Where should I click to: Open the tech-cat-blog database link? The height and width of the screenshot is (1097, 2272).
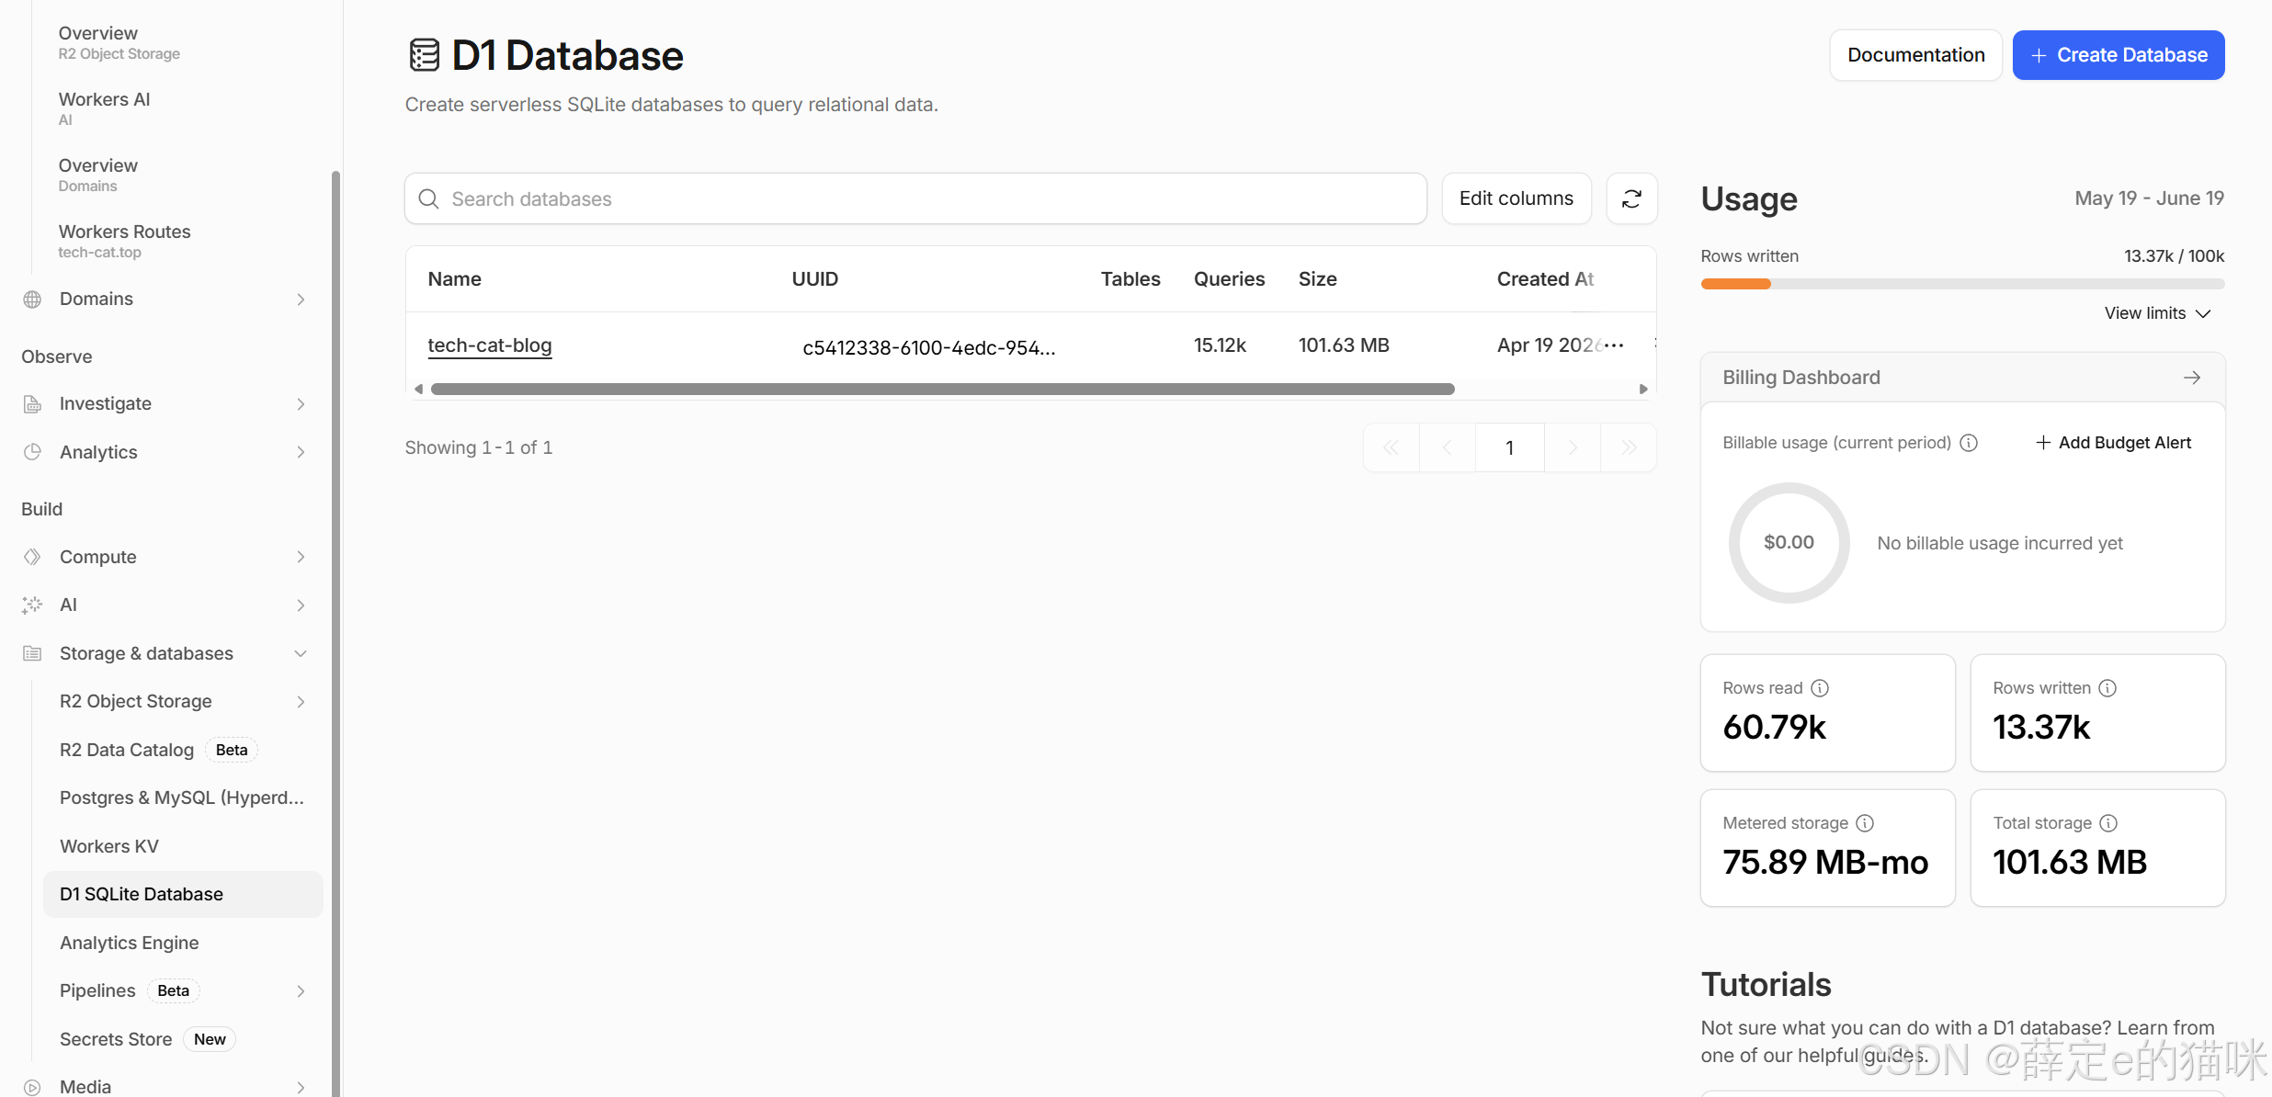pos(490,345)
